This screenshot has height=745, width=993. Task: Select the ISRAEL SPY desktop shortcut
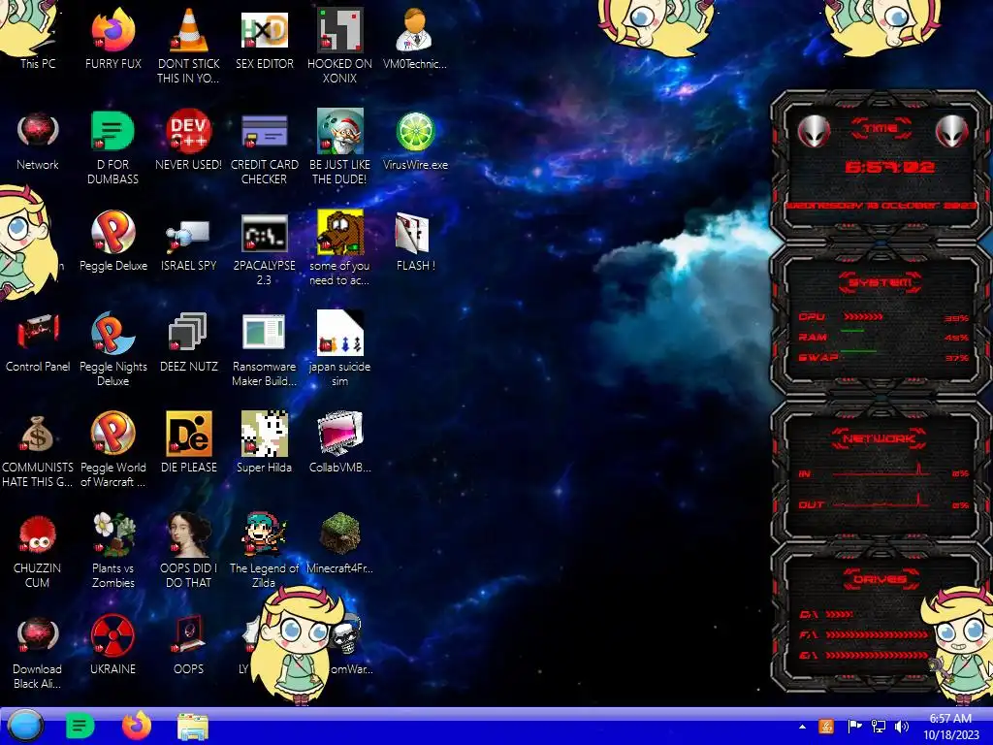coord(188,244)
